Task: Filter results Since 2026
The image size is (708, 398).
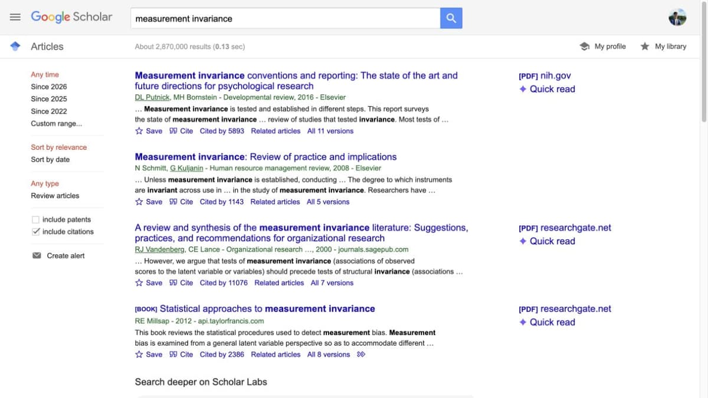Action: coord(49,87)
